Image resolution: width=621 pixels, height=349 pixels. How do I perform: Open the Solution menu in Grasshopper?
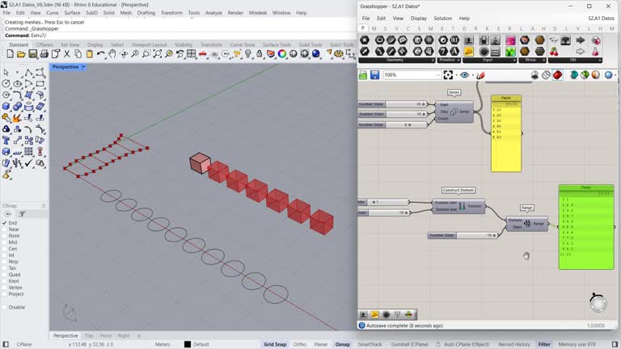(x=442, y=18)
